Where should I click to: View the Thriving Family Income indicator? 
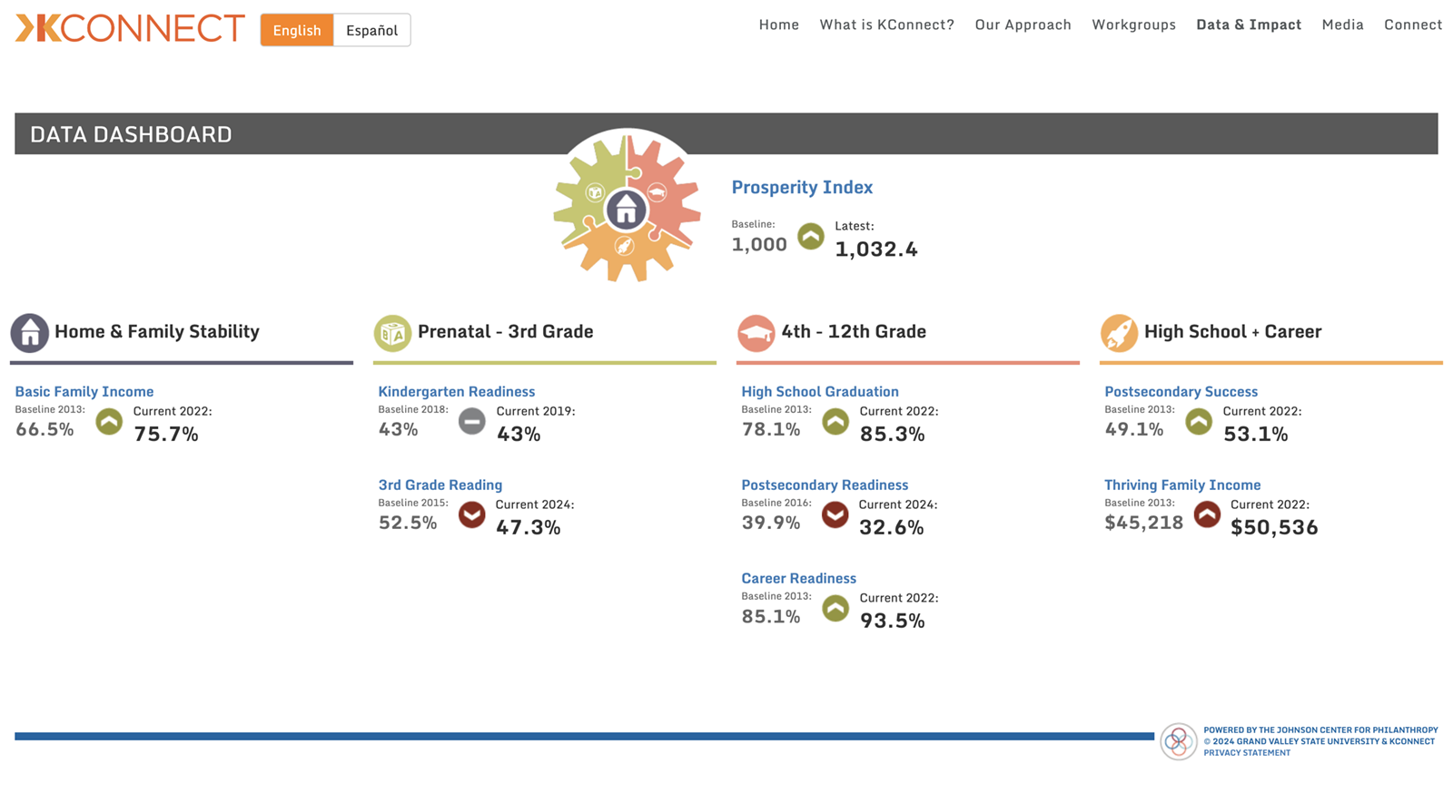pos(1181,485)
